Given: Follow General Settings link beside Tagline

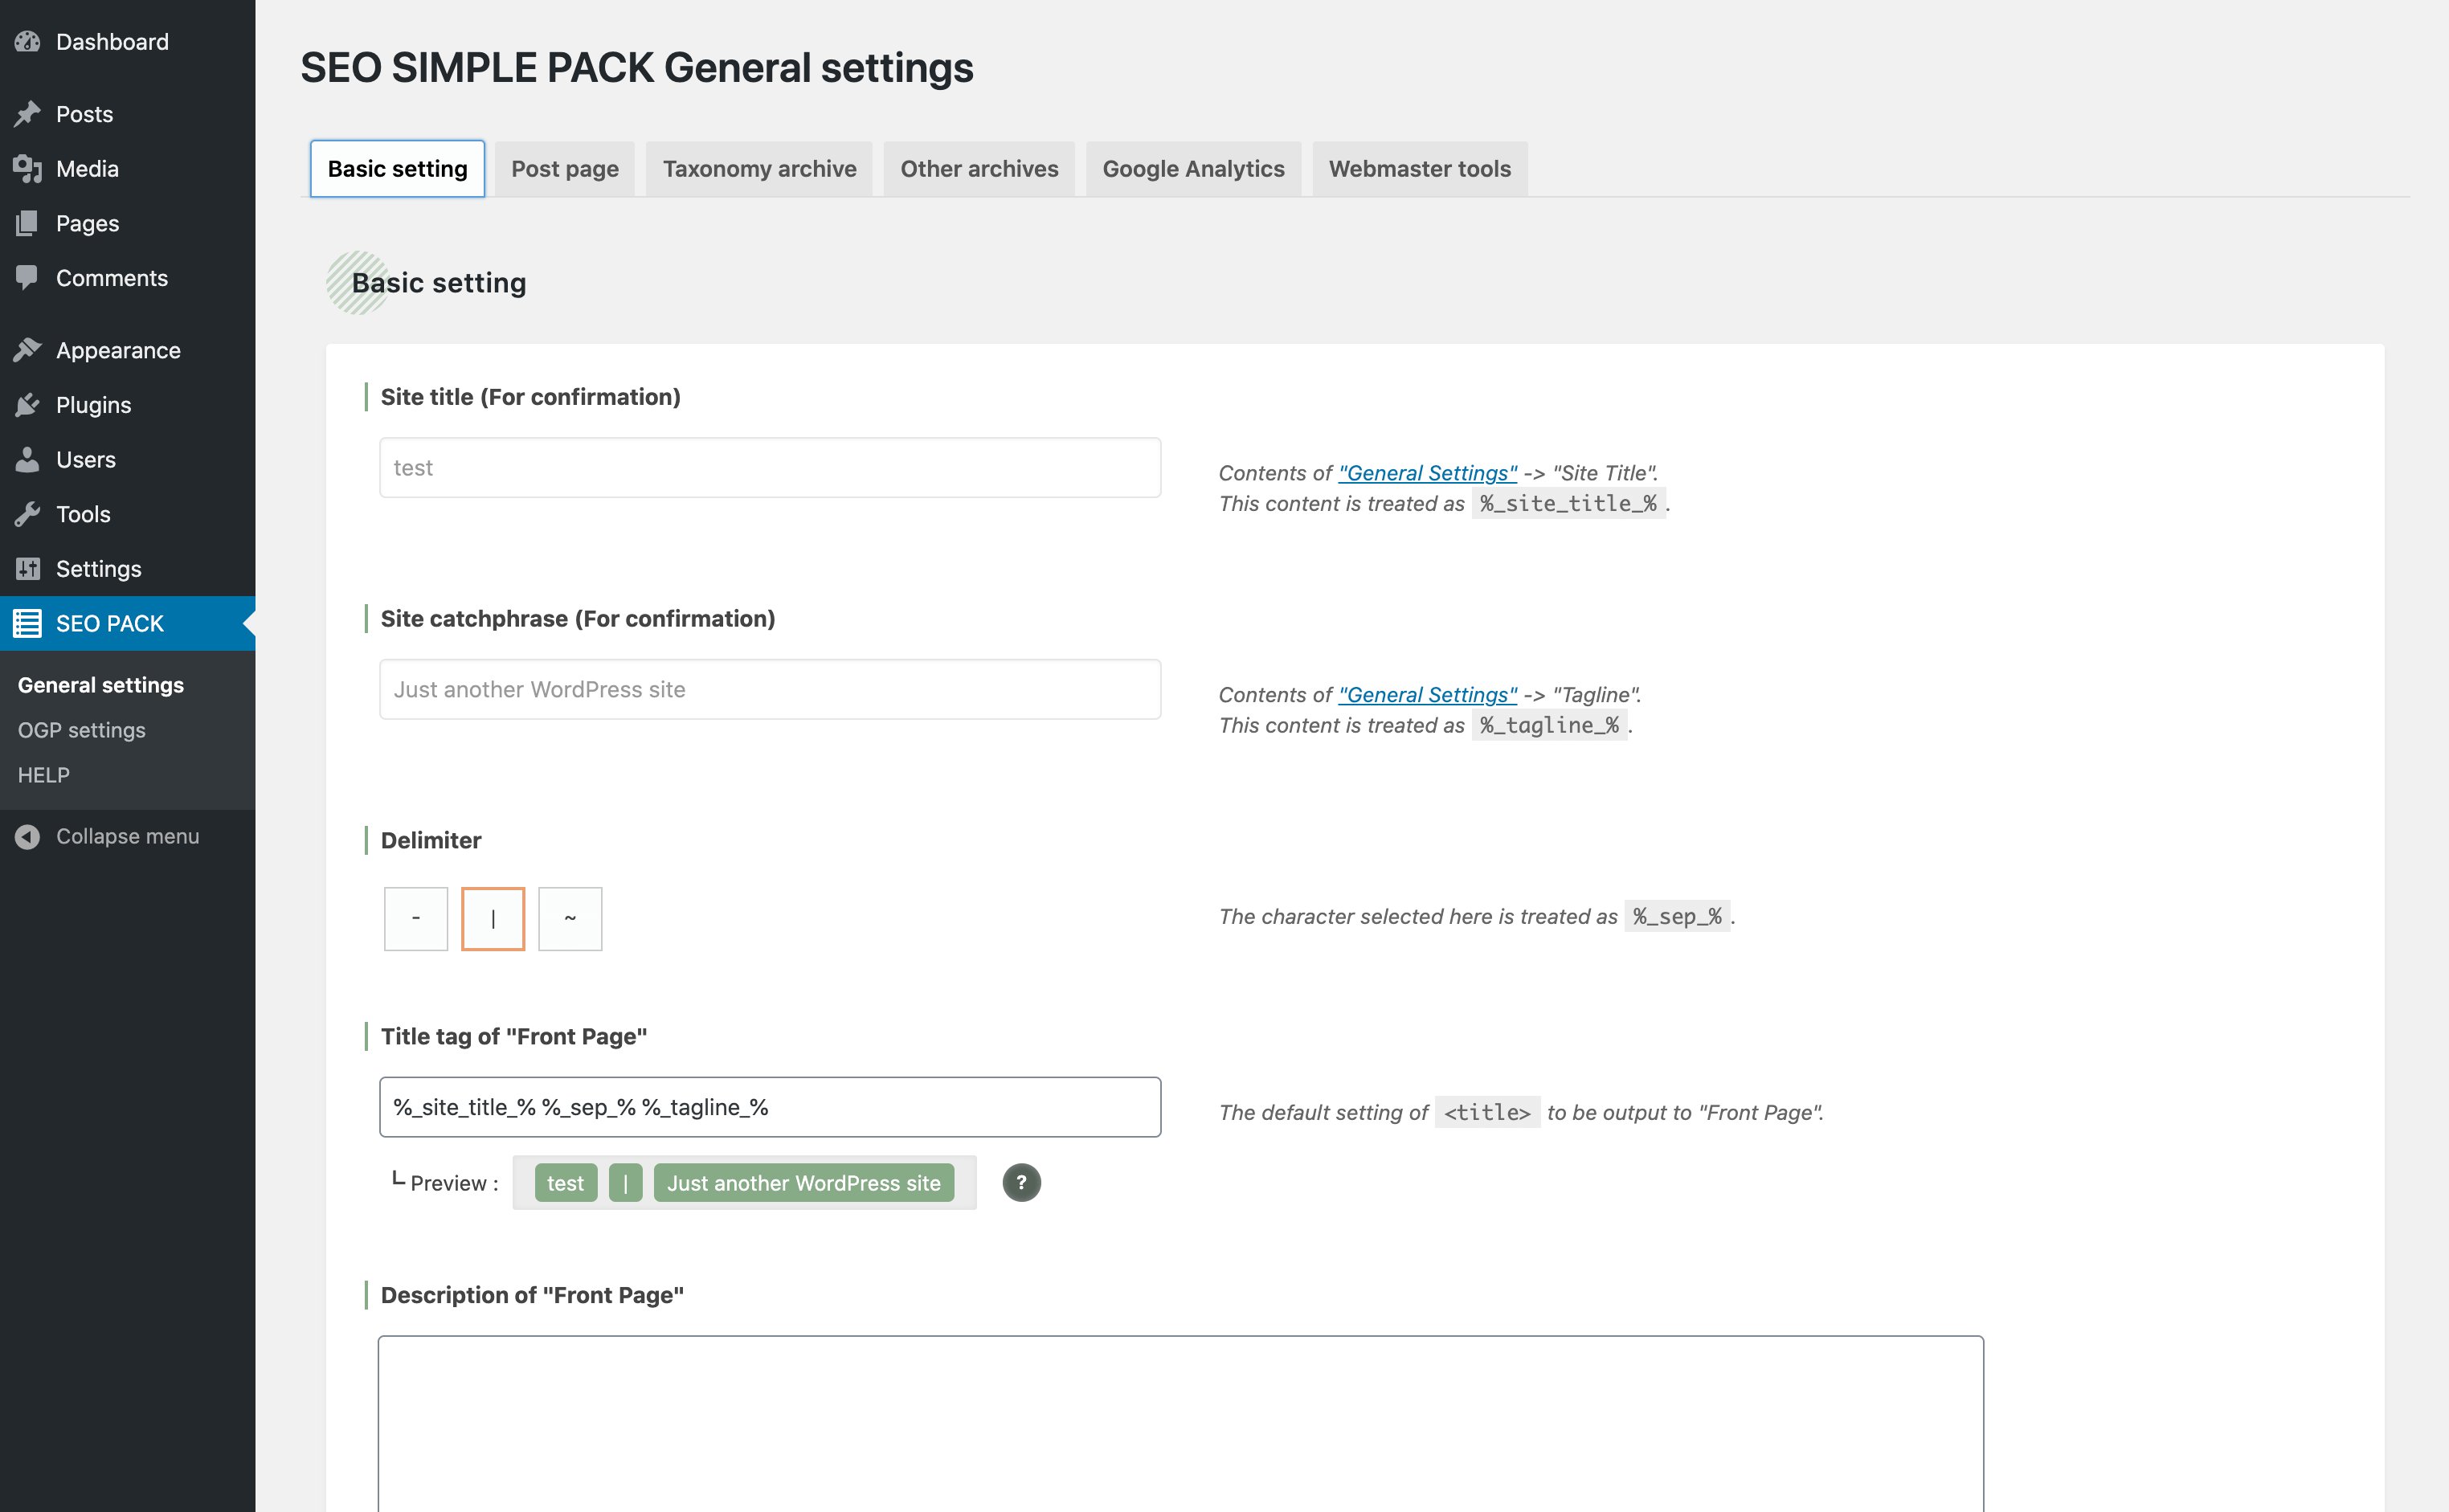Looking at the screenshot, I should (x=1427, y=694).
